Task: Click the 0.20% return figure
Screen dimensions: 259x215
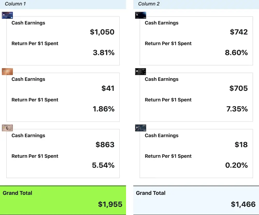Action: 236,165
